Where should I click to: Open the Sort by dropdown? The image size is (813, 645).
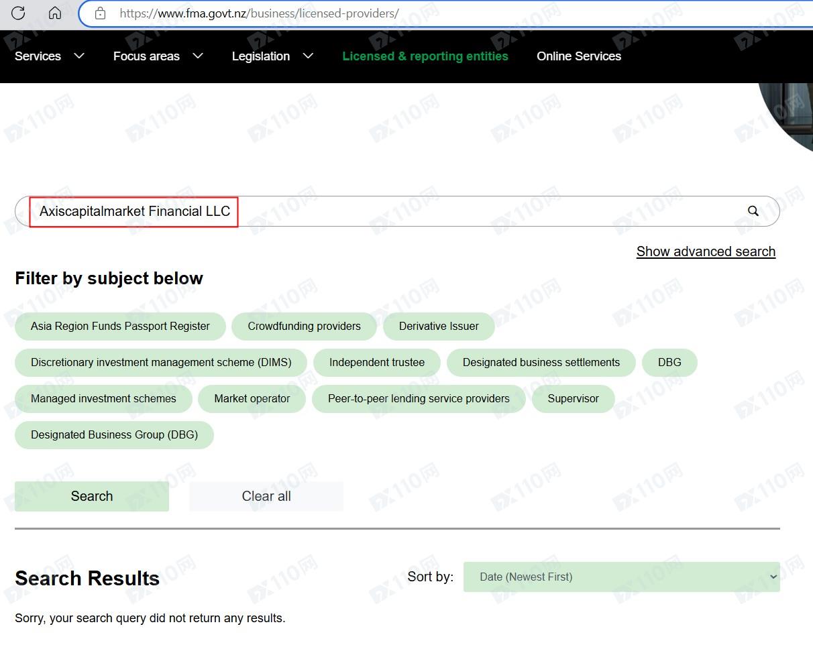point(621,577)
